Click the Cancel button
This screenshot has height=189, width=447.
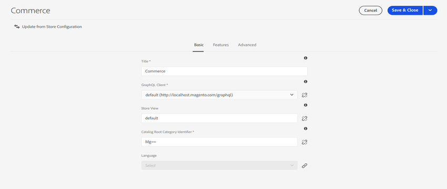[x=371, y=10]
